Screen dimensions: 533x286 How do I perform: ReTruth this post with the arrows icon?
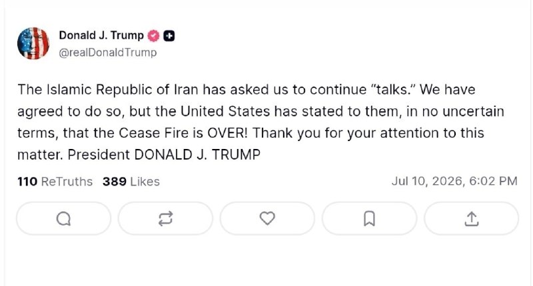click(x=165, y=218)
